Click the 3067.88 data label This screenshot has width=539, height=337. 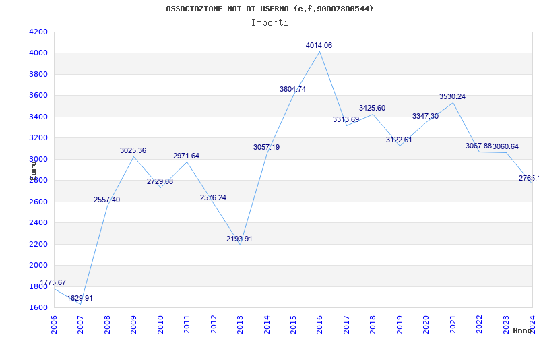[x=478, y=146]
